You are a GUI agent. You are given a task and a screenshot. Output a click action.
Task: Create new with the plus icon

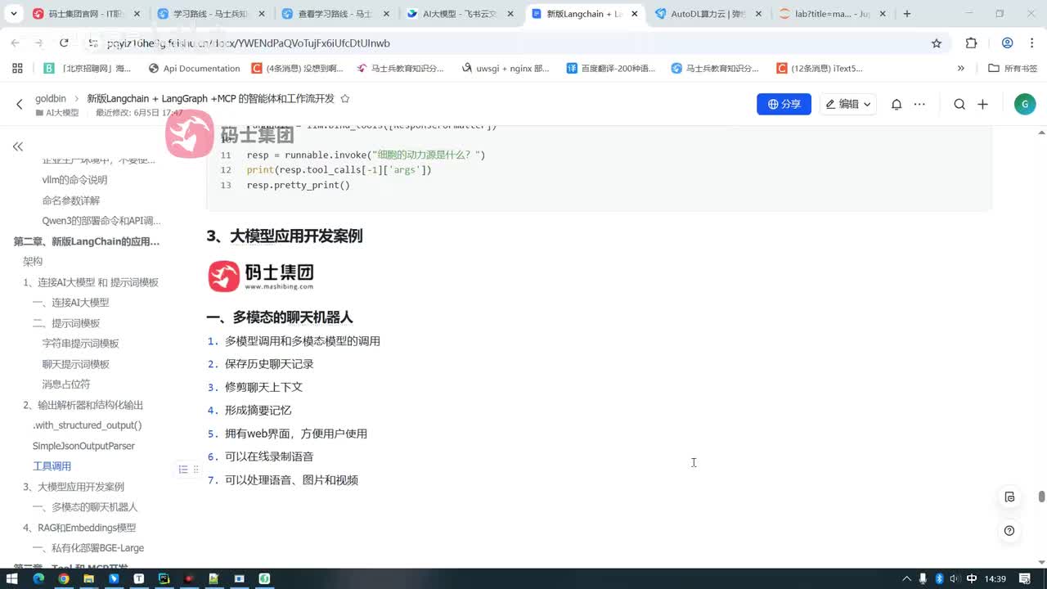[982, 104]
